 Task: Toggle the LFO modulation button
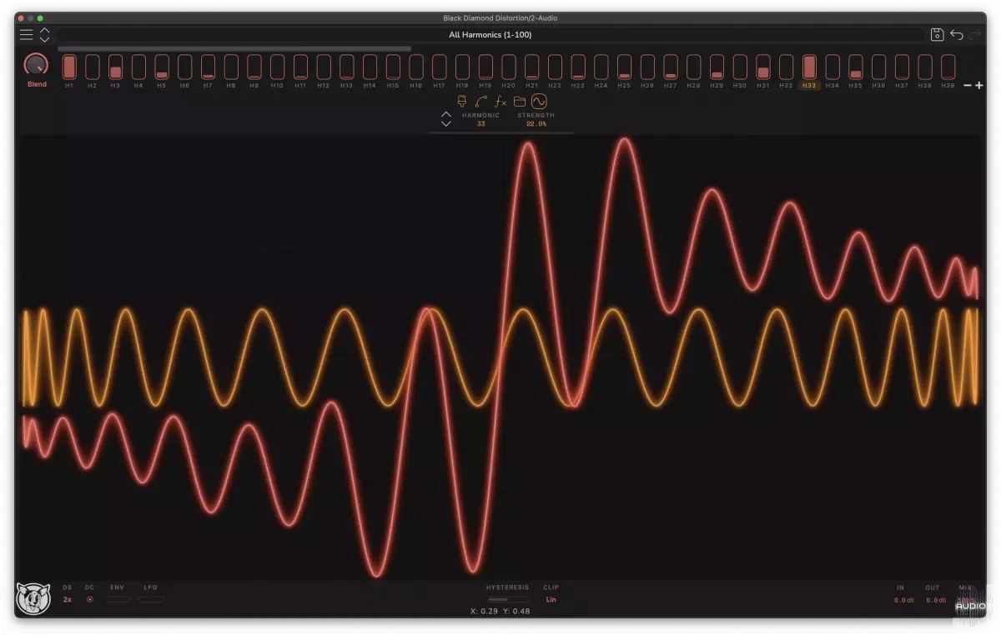[151, 599]
